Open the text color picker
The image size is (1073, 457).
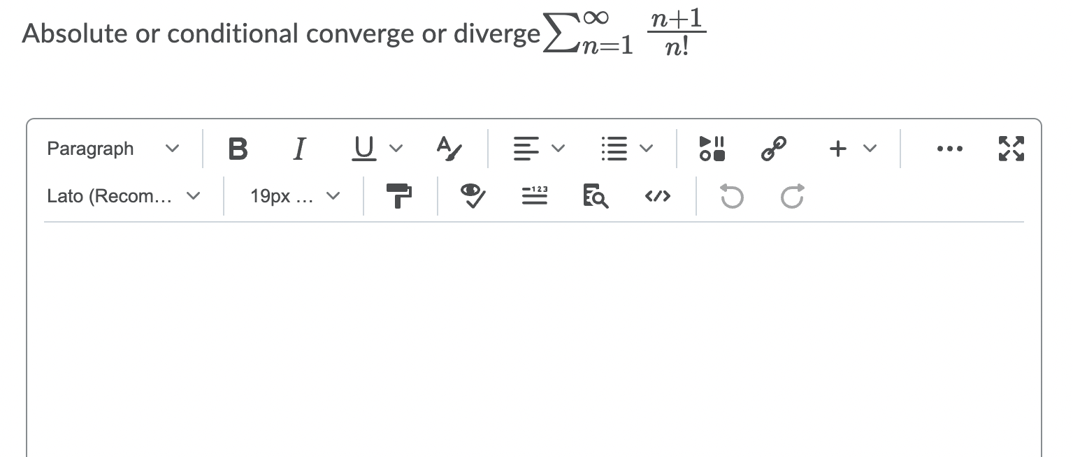[449, 148]
